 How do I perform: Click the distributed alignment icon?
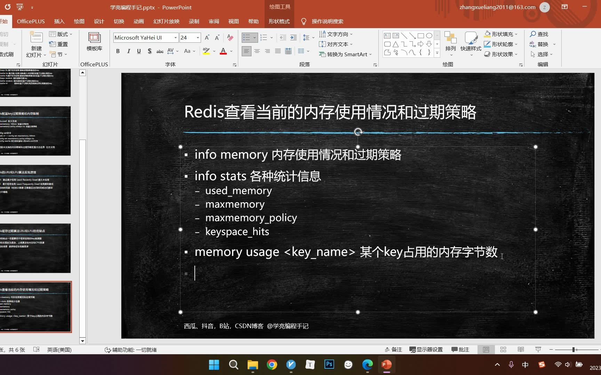288,51
